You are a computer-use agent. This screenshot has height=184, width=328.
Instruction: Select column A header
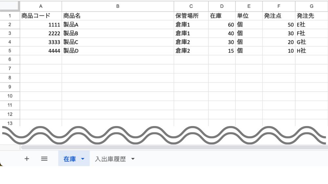pos(41,6)
